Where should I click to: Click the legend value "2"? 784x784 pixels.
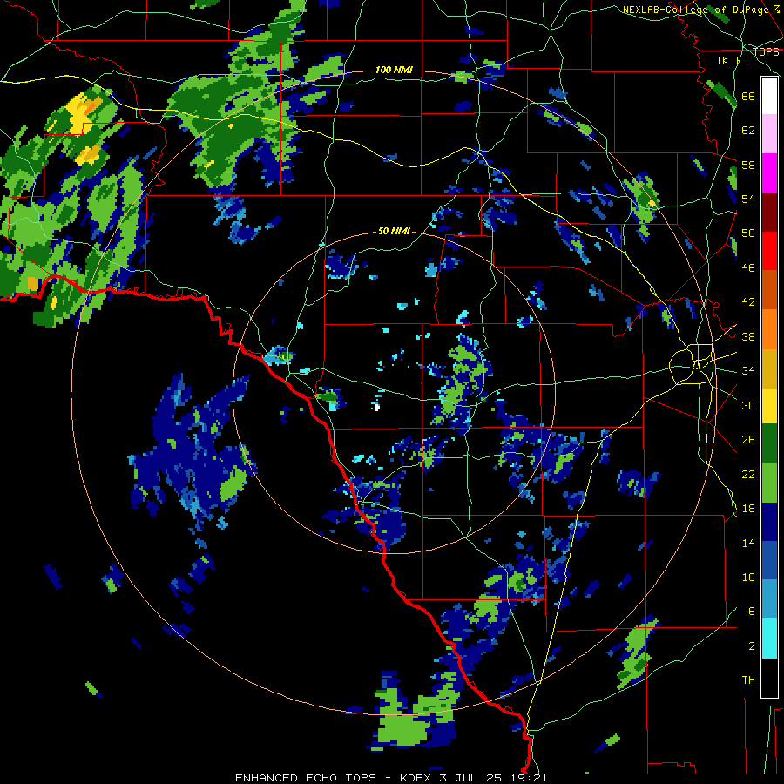point(752,646)
